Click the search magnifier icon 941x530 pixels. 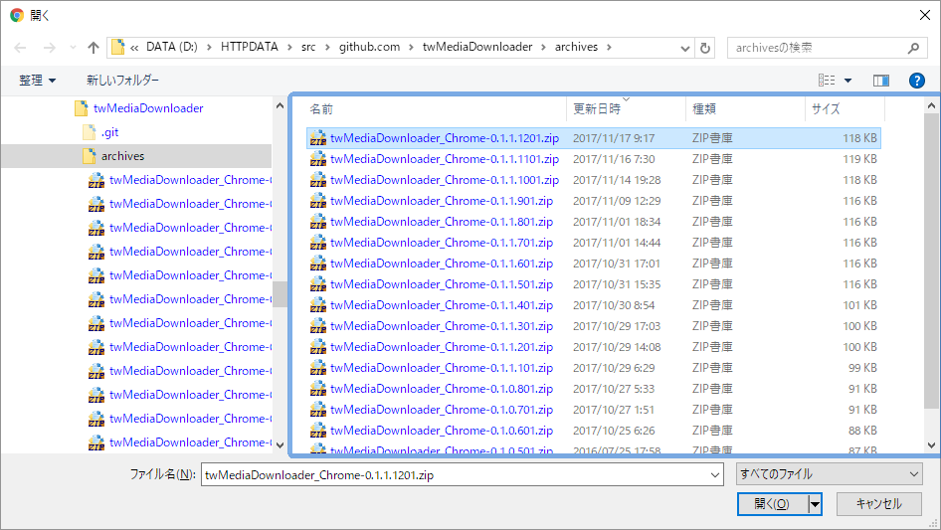(913, 48)
